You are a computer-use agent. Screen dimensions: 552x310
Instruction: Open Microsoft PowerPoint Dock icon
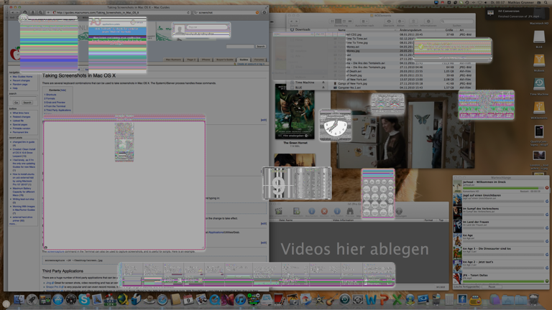pos(384,300)
